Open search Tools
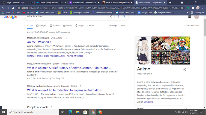Viewport: 206px width, 115px height. click(123, 25)
